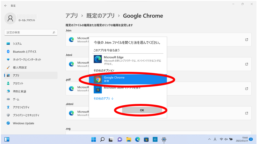Open the external link icon for .shtml
The image size is (257, 144).
click(246, 113)
